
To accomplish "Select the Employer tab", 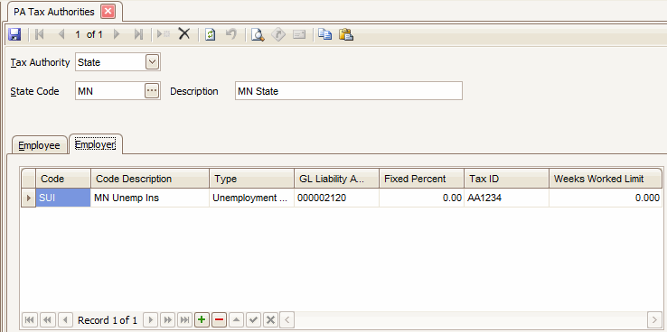I will pos(95,144).
